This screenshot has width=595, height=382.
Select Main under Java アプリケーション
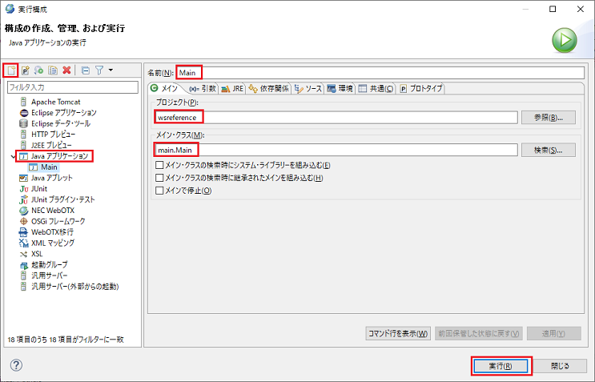pos(49,167)
